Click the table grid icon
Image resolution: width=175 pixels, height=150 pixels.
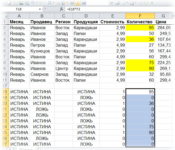click(84, 3)
